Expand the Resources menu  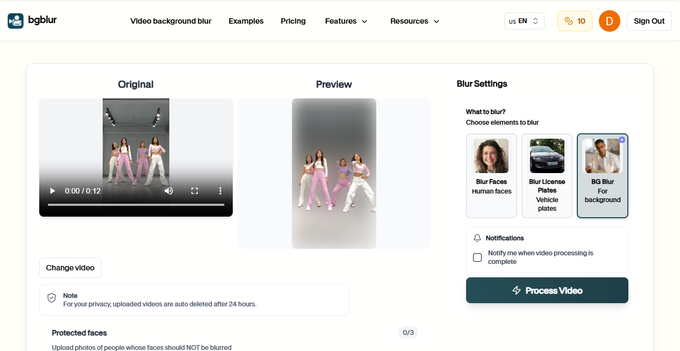click(414, 21)
